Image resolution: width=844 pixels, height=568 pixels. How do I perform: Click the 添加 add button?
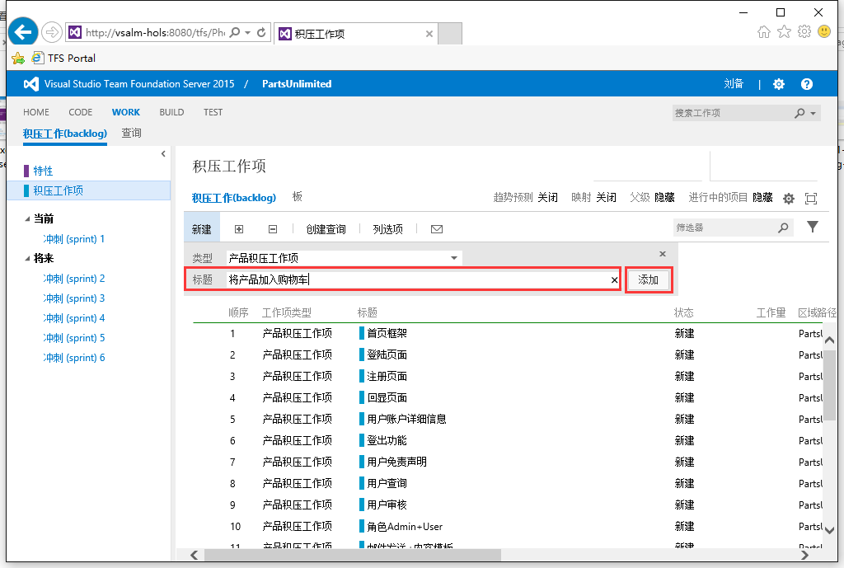pos(649,280)
